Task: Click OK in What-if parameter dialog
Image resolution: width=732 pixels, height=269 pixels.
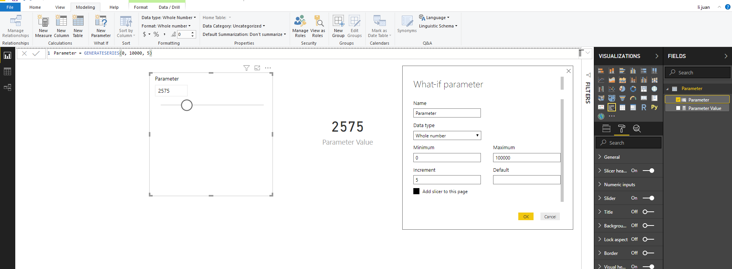Action: tap(526, 216)
